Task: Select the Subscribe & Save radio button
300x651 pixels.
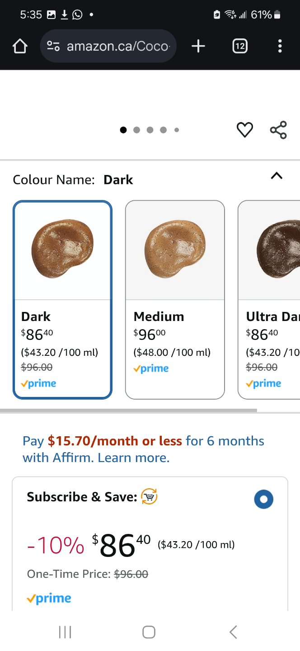Action: click(264, 500)
